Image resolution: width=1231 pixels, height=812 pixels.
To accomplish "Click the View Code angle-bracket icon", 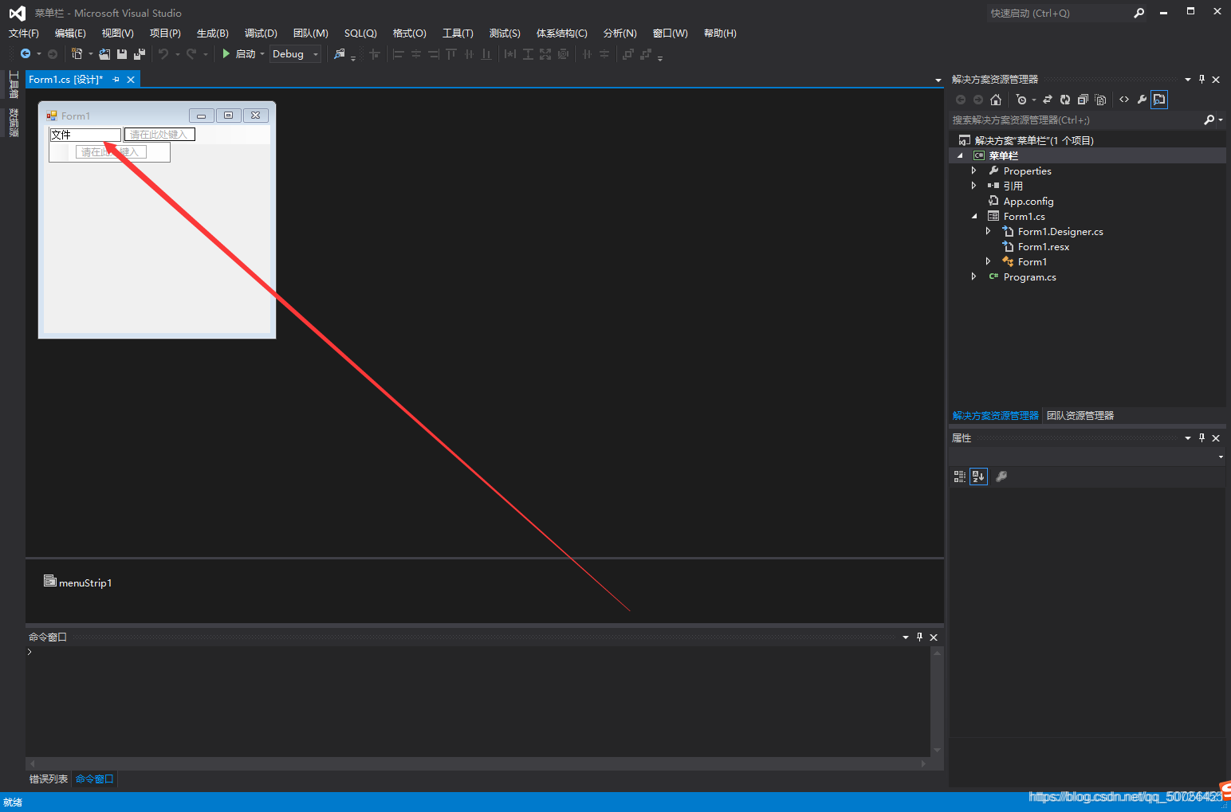I will 1124,100.
